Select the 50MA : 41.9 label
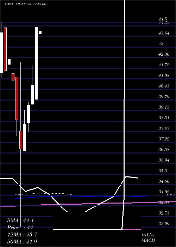Screen dimensions: 176x247 point(22,241)
